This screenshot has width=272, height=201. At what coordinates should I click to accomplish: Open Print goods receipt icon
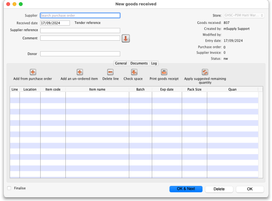pos(164,72)
